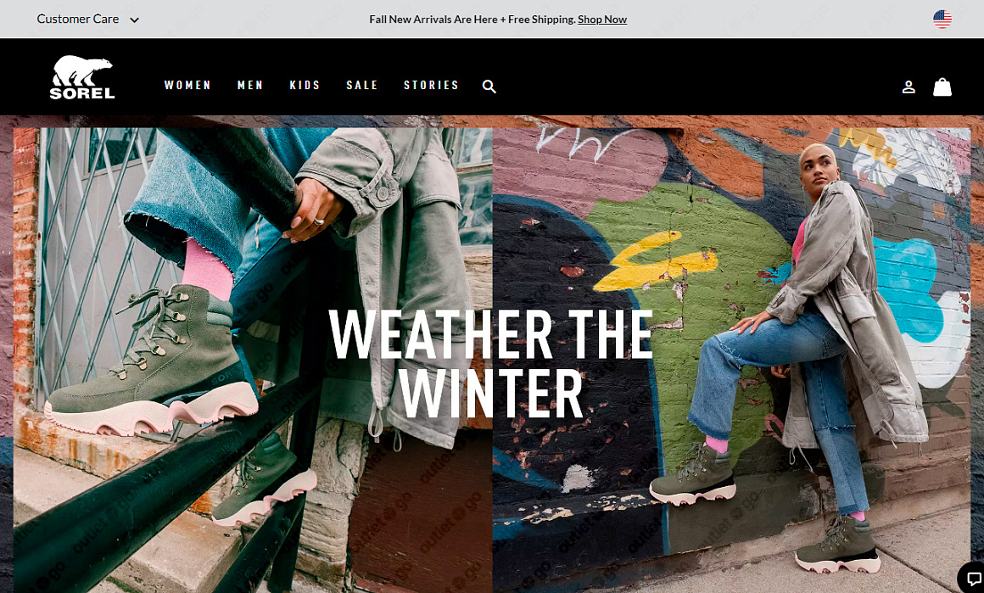Open the Men navigation menu

[x=250, y=86]
